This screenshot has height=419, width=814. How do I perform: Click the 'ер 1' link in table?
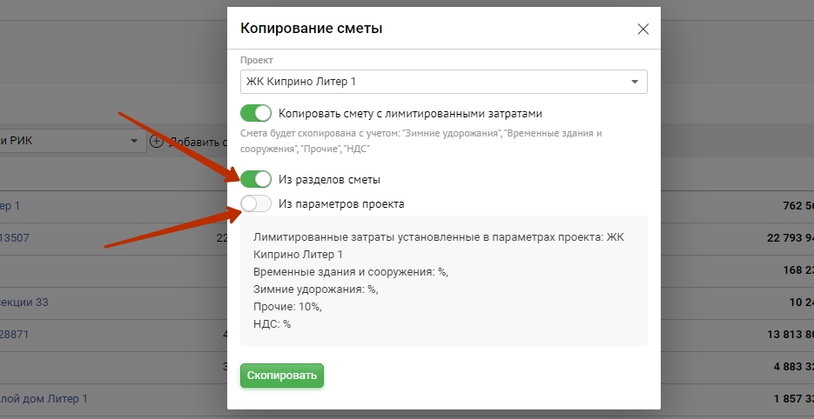tap(10, 206)
